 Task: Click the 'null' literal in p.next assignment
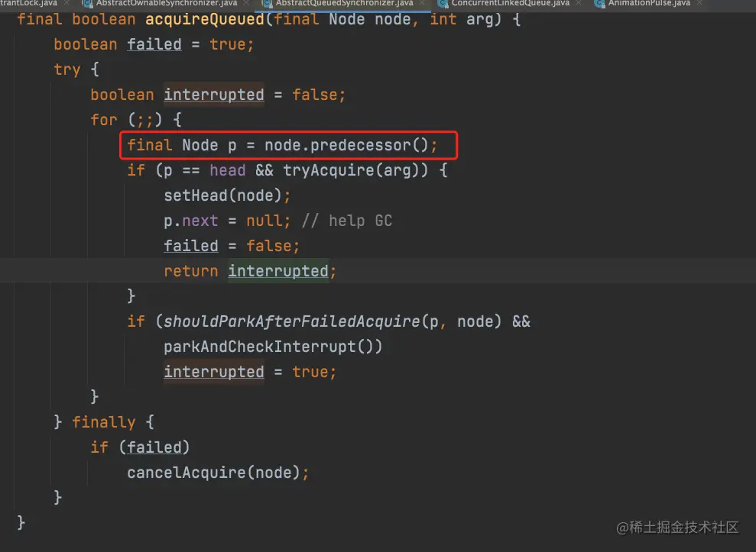tap(264, 221)
